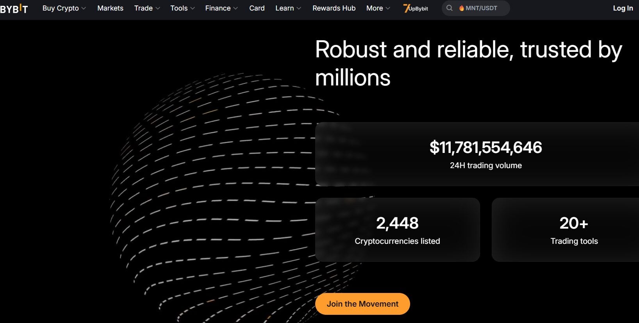The width and height of the screenshot is (639, 323).
Task: Click the Log In link
Action: point(622,8)
